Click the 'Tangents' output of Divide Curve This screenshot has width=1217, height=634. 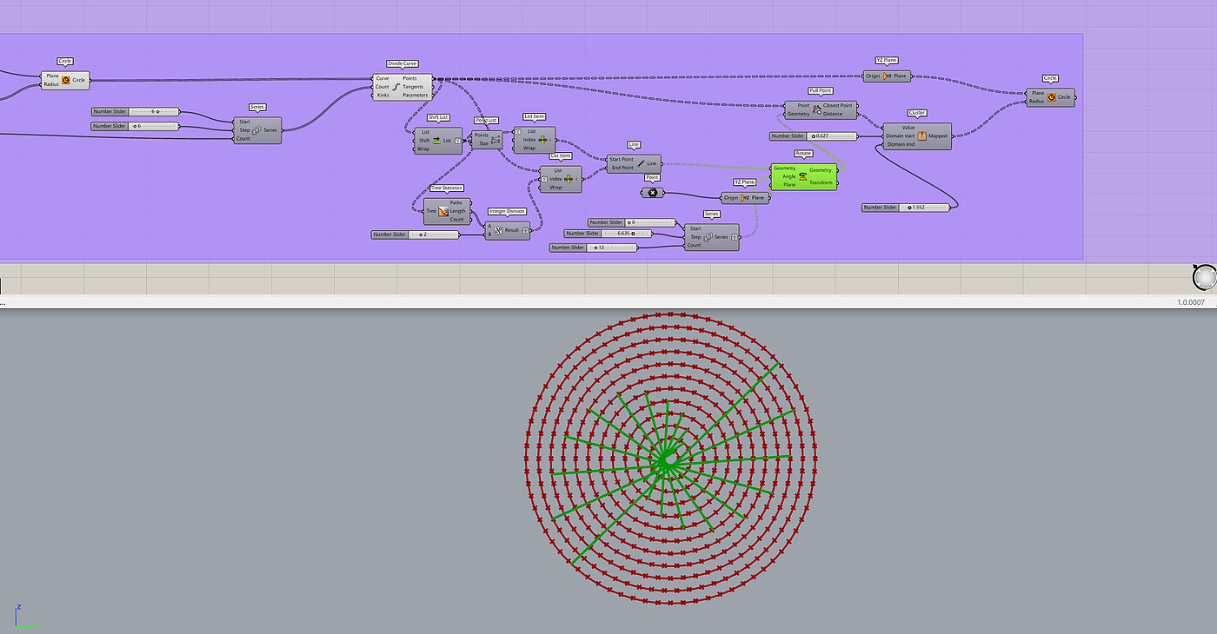(414, 87)
